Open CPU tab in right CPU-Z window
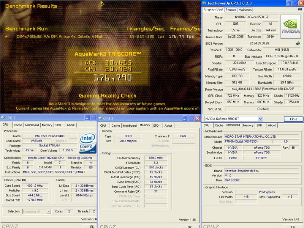Screen dimensions: 304x228 pos(206,126)
